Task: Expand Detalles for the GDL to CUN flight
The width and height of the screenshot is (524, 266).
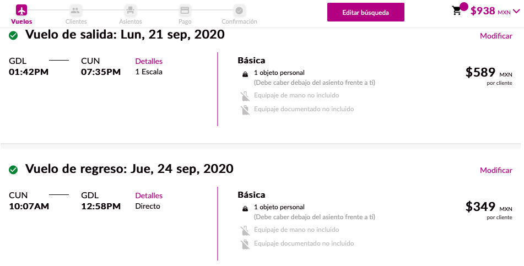Action: tap(149, 61)
